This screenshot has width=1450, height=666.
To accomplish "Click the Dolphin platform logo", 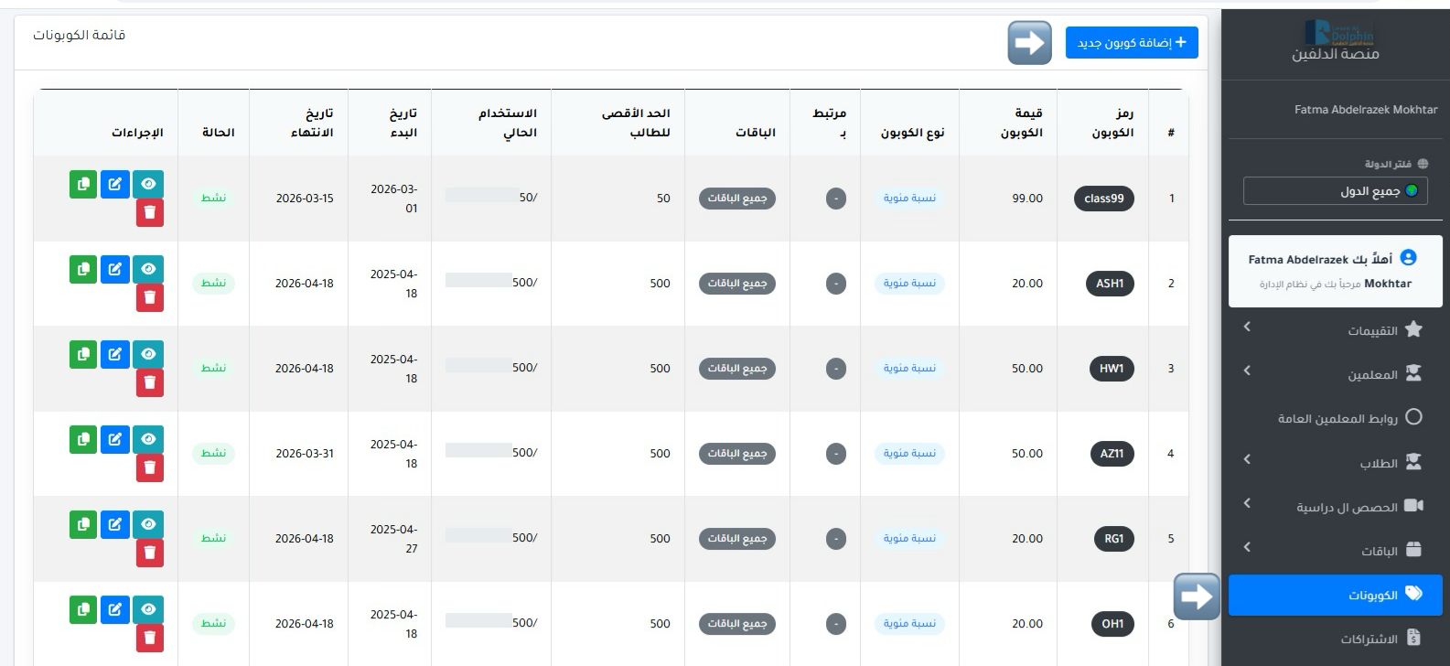I will click(x=1338, y=34).
